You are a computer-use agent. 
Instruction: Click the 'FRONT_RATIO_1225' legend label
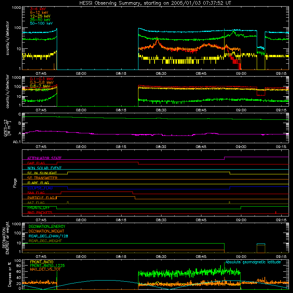[47, 266]
